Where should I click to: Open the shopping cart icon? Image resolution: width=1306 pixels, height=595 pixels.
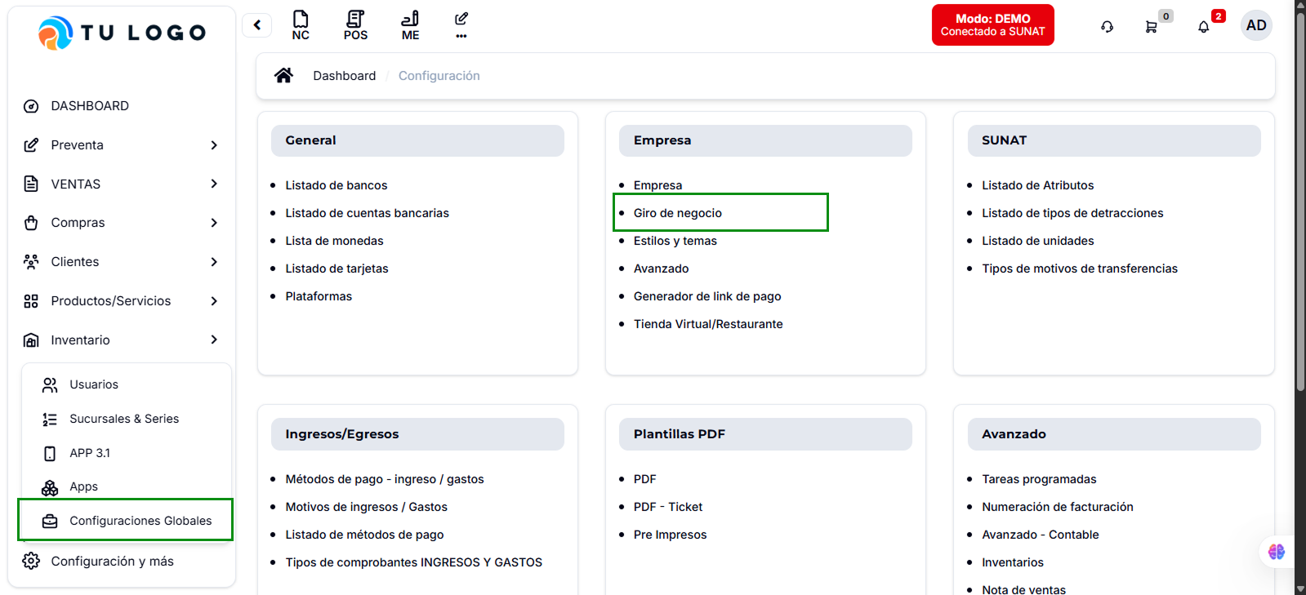(x=1151, y=27)
